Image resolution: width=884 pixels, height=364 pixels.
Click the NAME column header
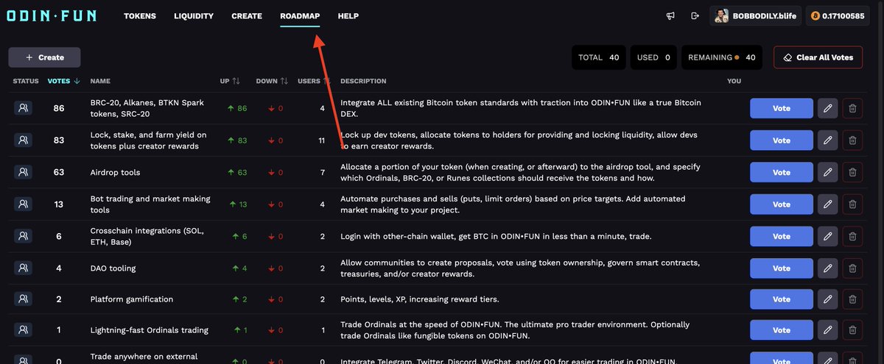pyautogui.click(x=99, y=81)
